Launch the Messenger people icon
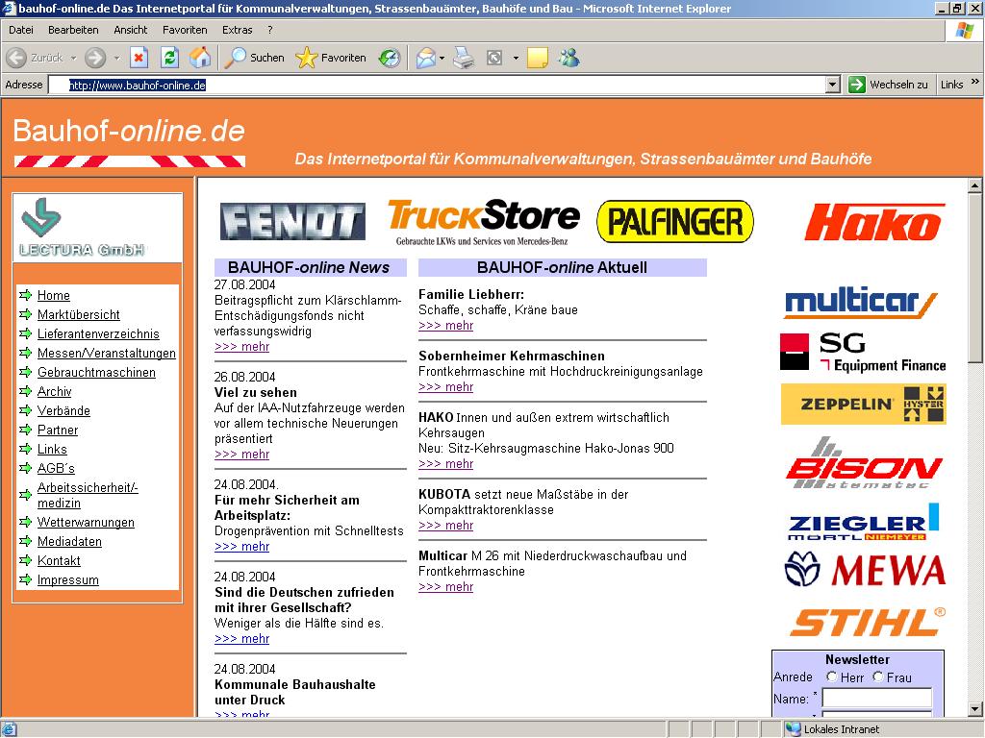The width and height of the screenshot is (985, 738). click(569, 58)
